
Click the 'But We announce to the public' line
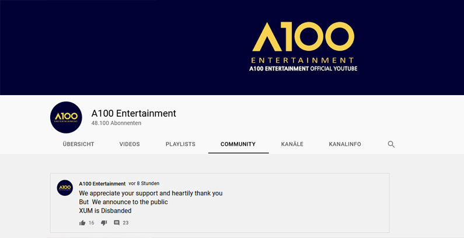click(123, 202)
